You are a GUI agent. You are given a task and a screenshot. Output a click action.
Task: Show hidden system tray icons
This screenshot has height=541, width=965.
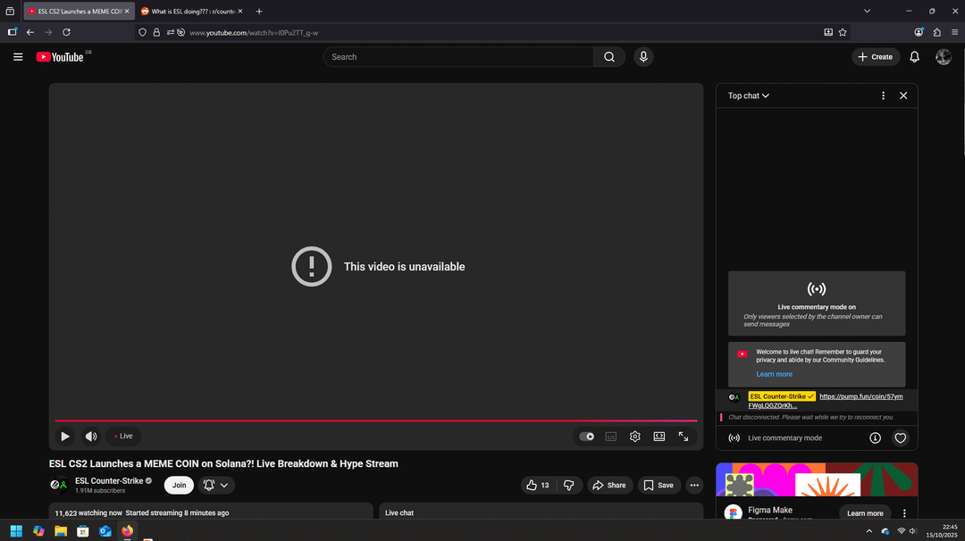[869, 531]
